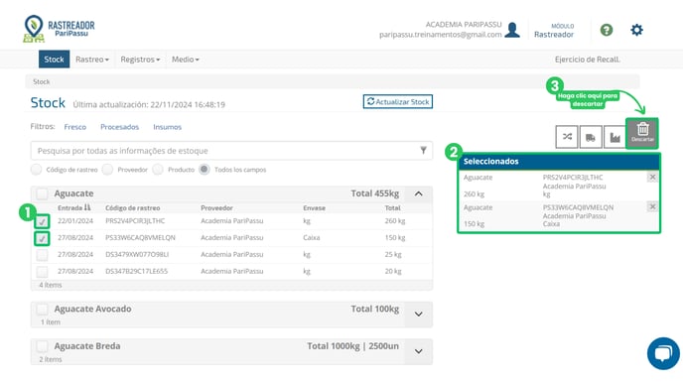Click the Caixa envase cell

click(x=312, y=238)
